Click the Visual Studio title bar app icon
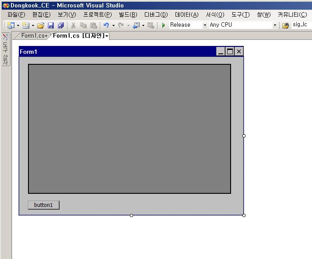312x259 pixels. point(6,6)
